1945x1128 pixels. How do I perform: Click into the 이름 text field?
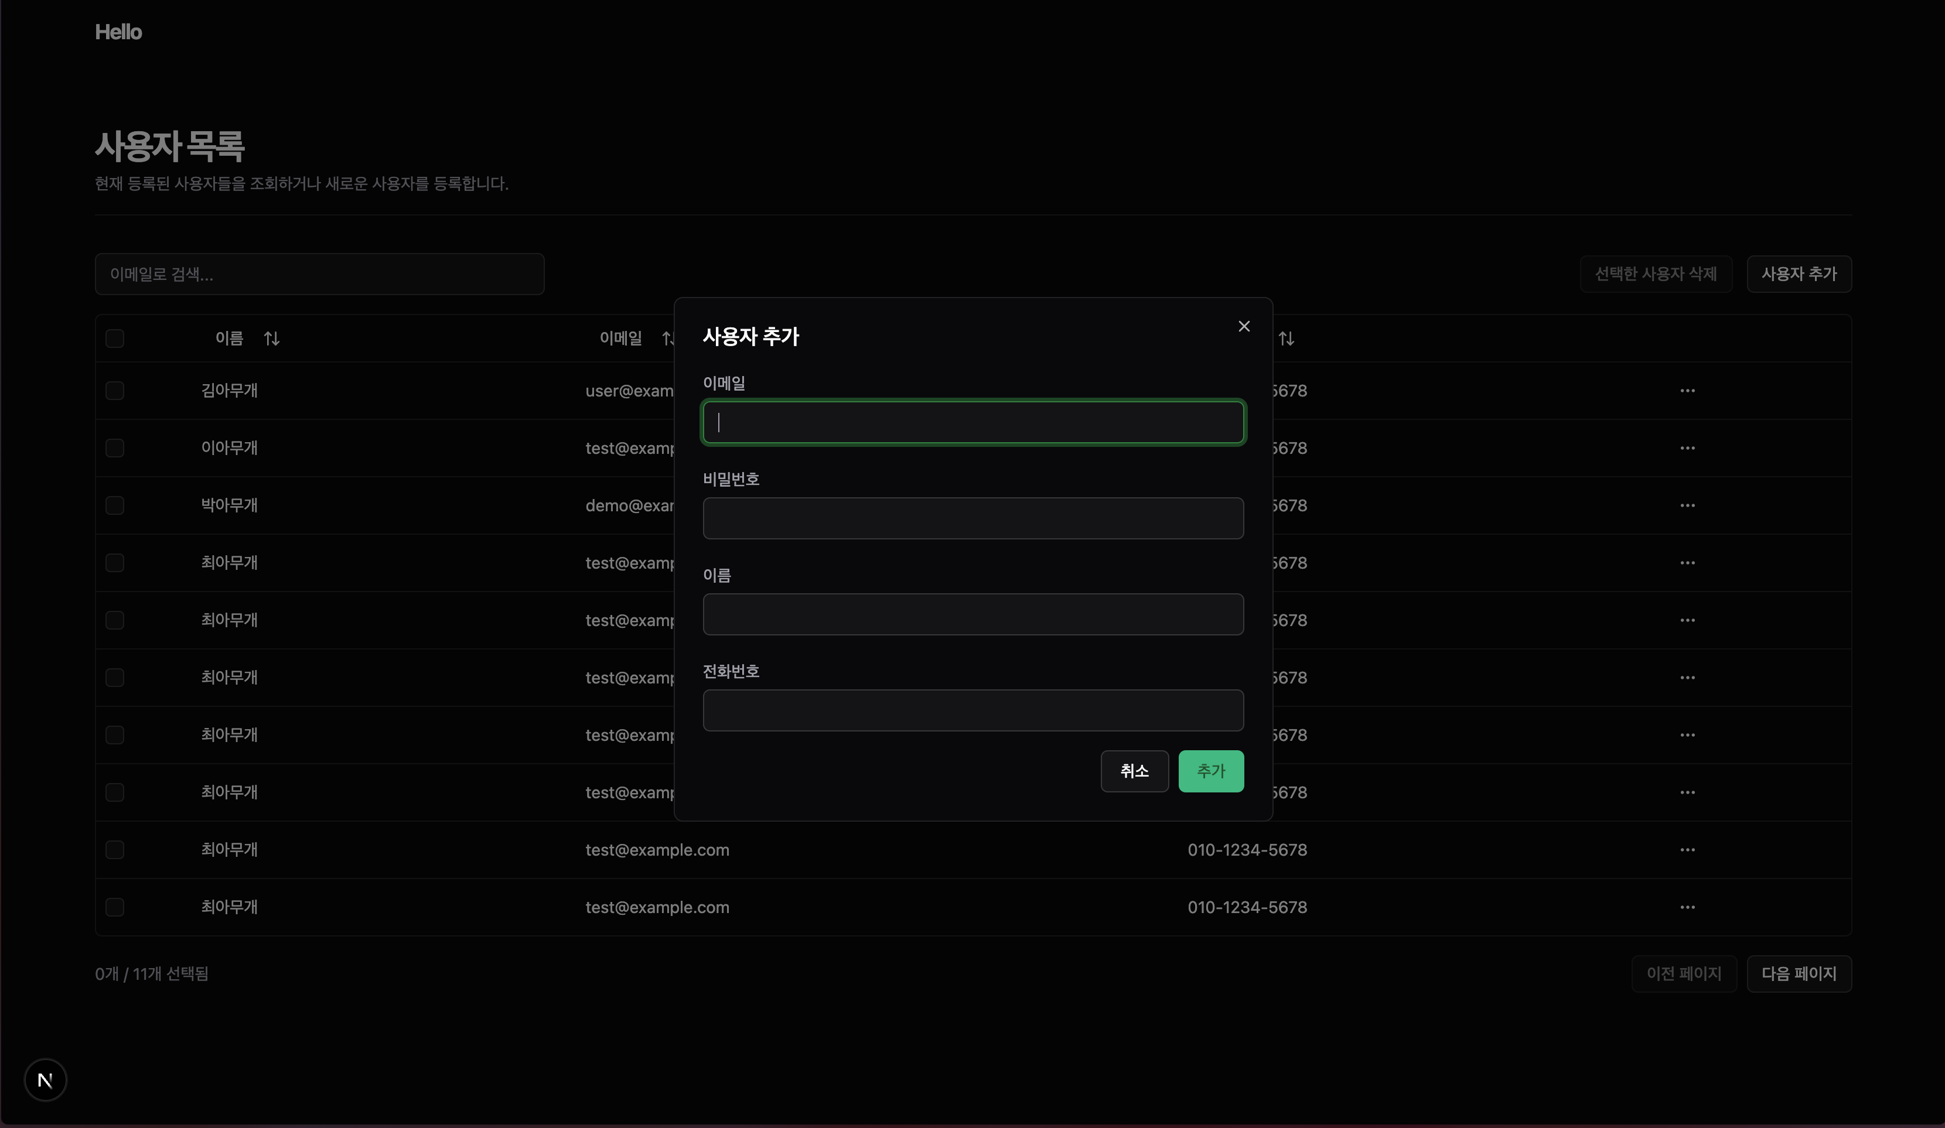(972, 614)
